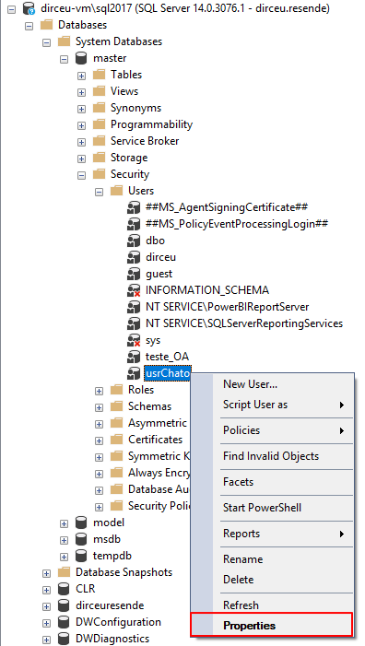
Task: Choose New User... from context menu
Action: click(x=272, y=384)
